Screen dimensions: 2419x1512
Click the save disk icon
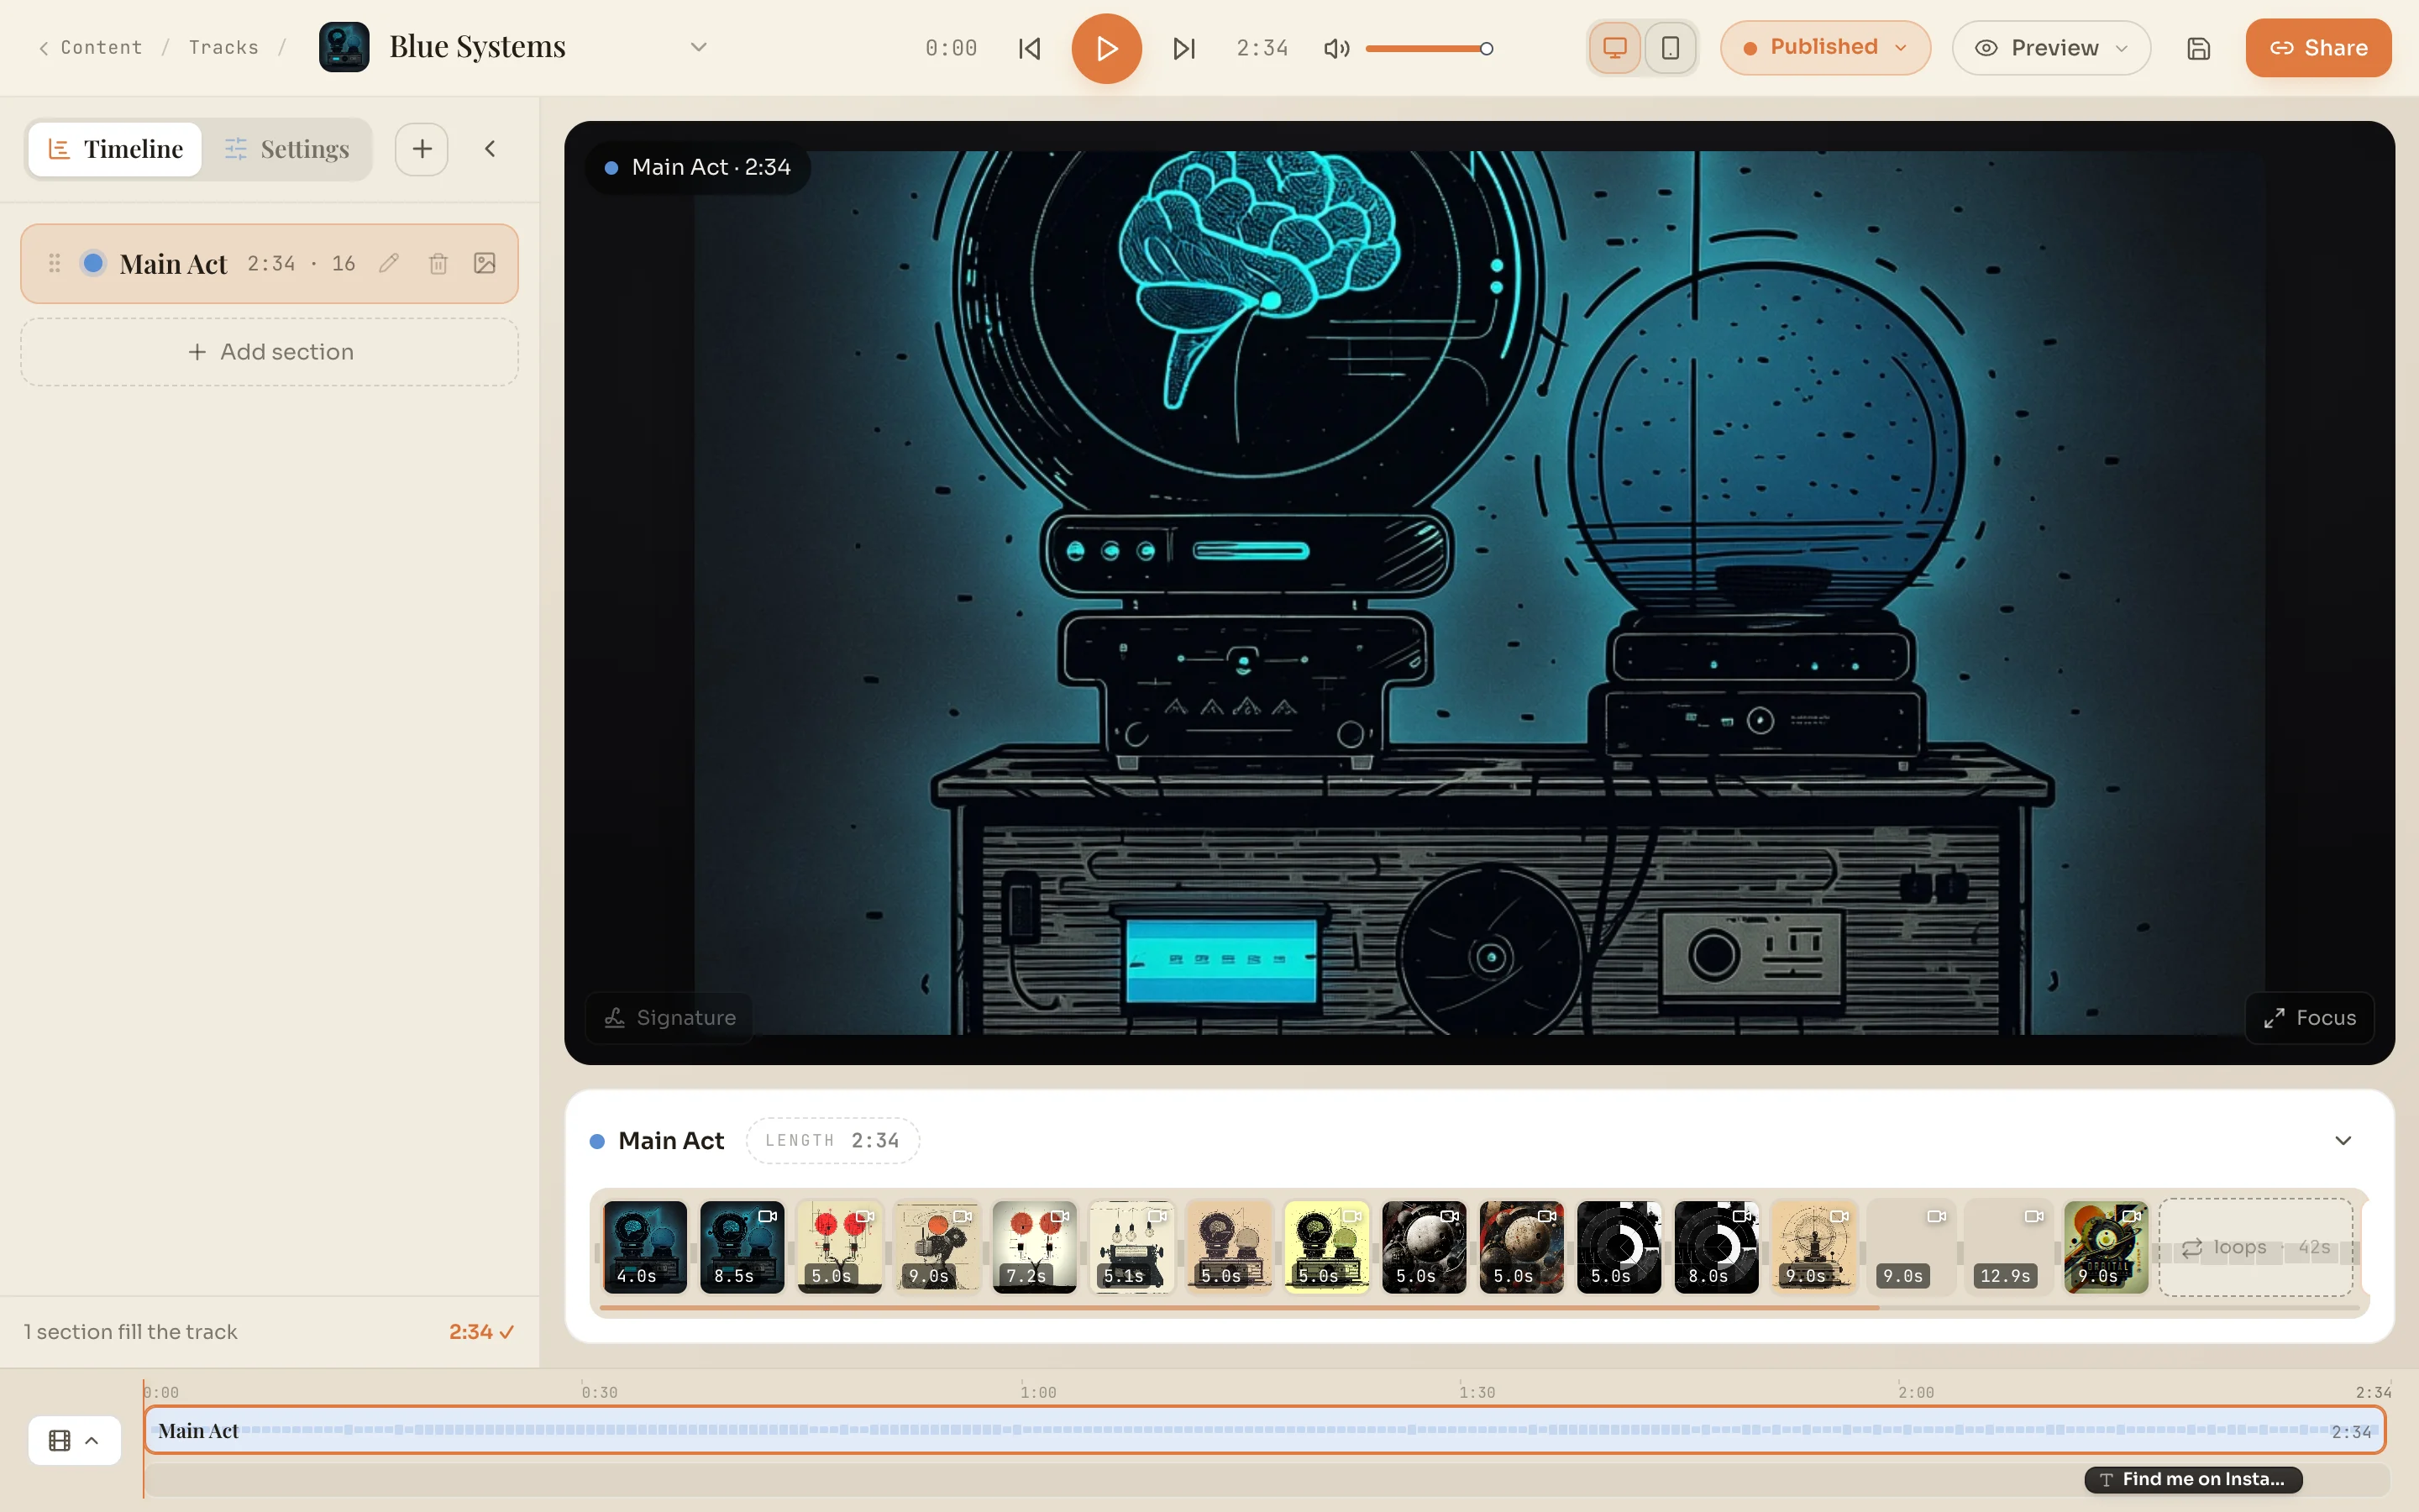tap(2198, 48)
